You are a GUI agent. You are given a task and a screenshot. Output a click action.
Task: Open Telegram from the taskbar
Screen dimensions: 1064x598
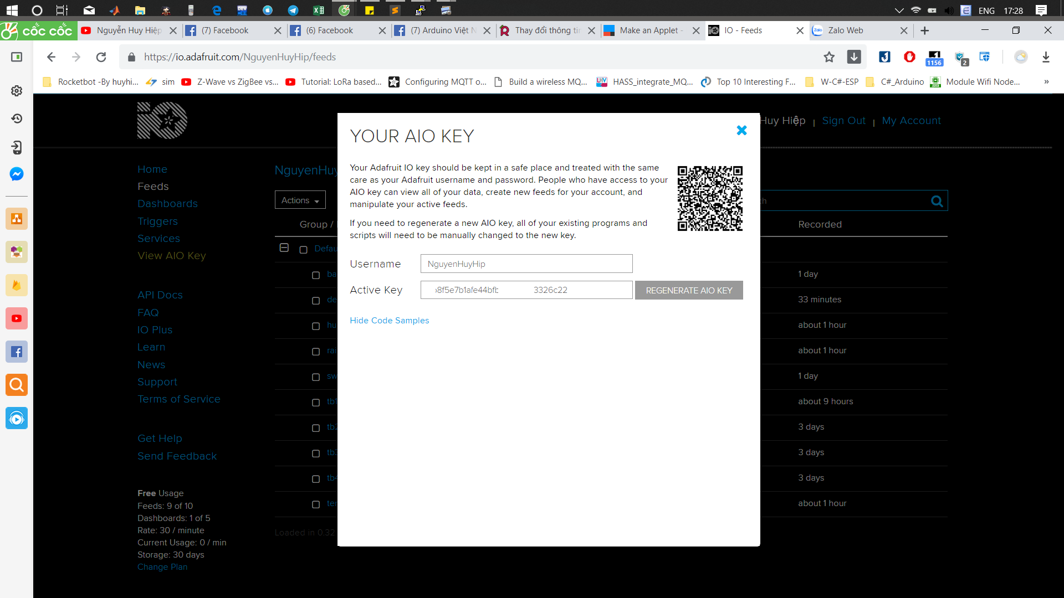293,10
